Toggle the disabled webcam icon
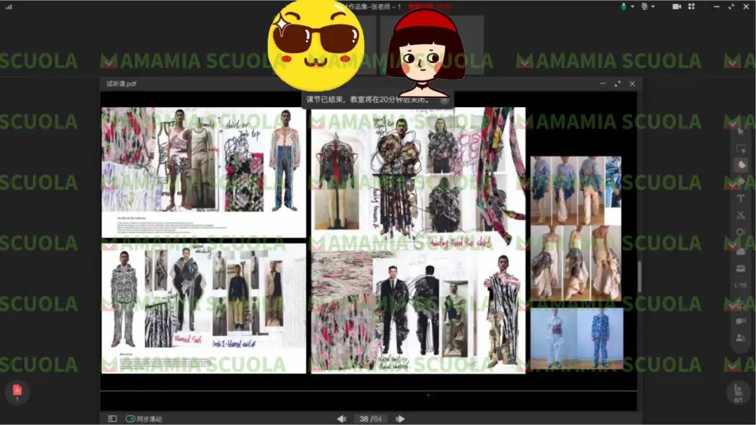Image resolution: width=756 pixels, height=425 pixels. (x=644, y=6)
